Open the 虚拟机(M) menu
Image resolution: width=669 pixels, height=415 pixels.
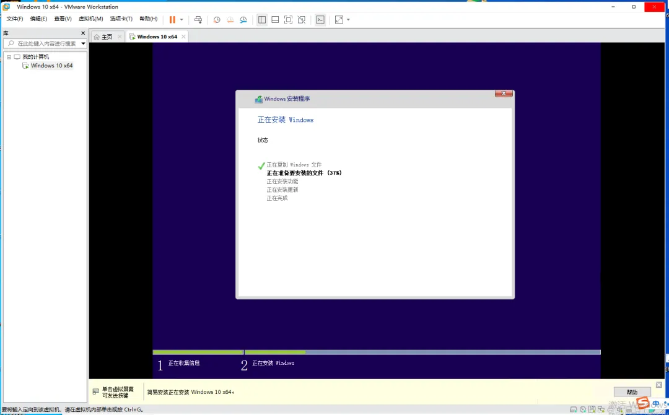coord(91,19)
